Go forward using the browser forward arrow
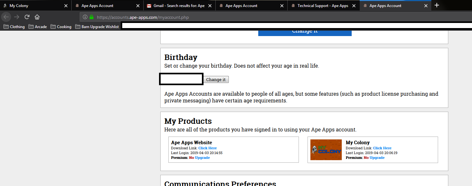 17,17
